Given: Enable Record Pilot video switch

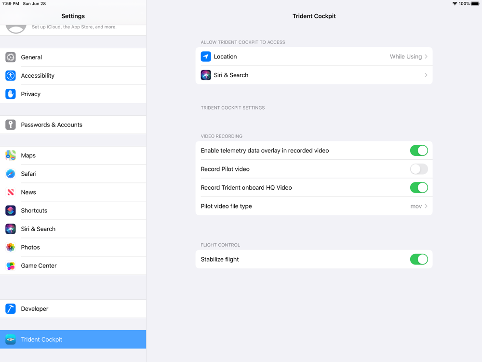Looking at the screenshot, I should (x=419, y=169).
